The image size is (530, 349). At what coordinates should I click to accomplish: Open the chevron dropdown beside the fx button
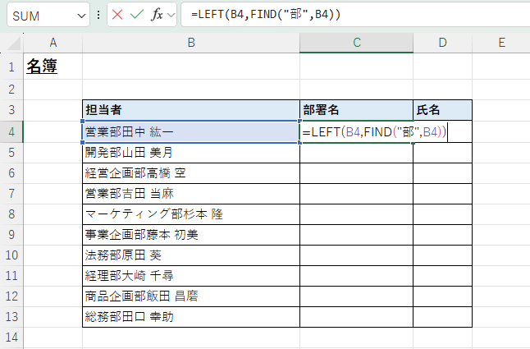(x=171, y=16)
